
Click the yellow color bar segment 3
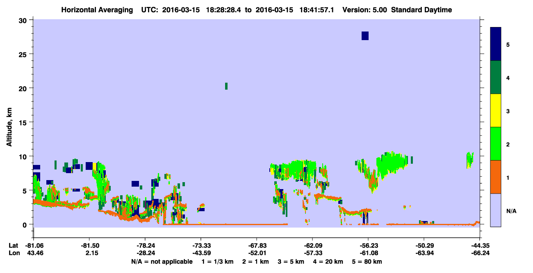496,111
